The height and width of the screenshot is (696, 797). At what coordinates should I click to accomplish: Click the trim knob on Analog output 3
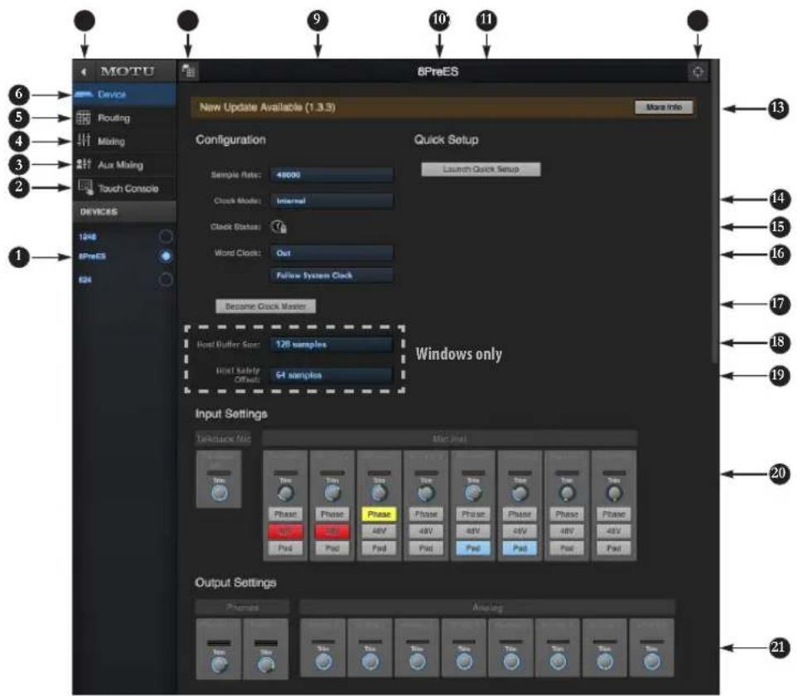coord(418,661)
